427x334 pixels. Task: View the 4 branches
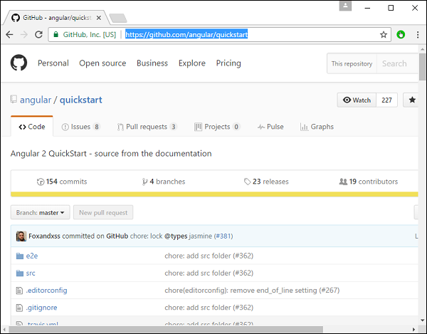pos(164,182)
